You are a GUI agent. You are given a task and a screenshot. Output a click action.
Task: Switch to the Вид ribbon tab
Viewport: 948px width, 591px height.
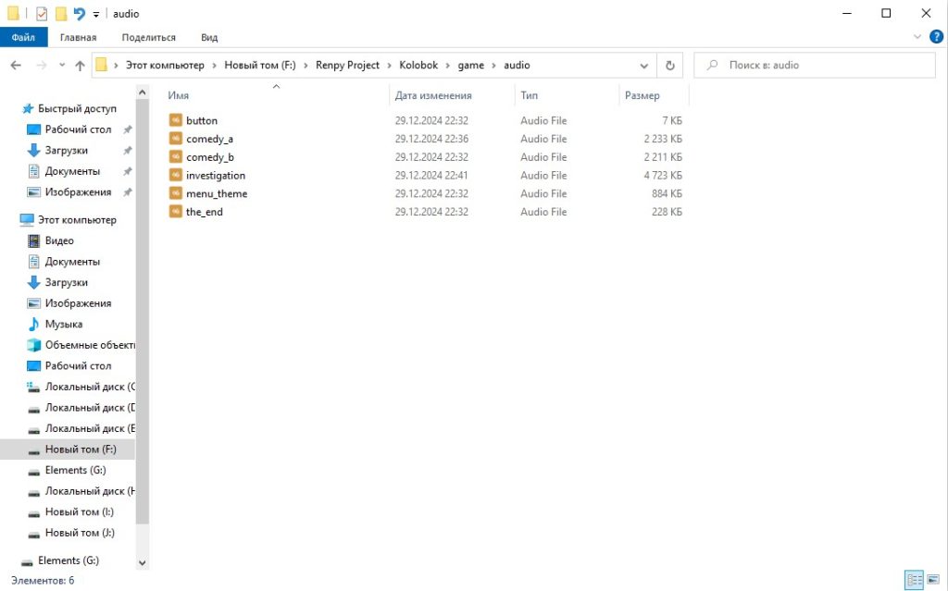click(x=209, y=37)
